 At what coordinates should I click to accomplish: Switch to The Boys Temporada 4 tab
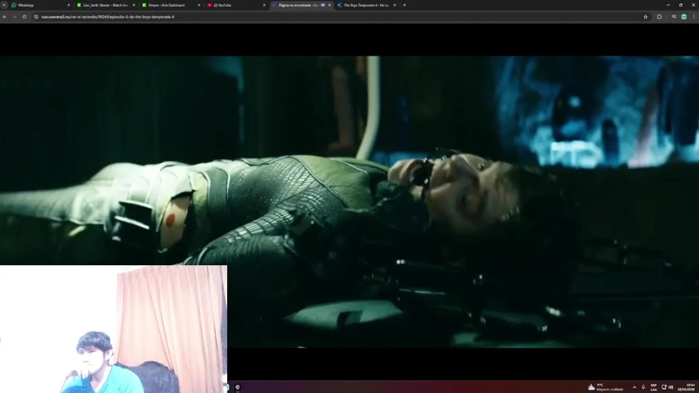tap(366, 5)
